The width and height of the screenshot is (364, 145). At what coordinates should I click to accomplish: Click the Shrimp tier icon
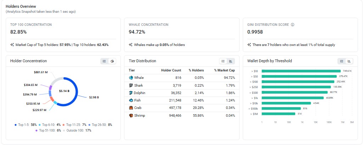[x=131, y=115]
